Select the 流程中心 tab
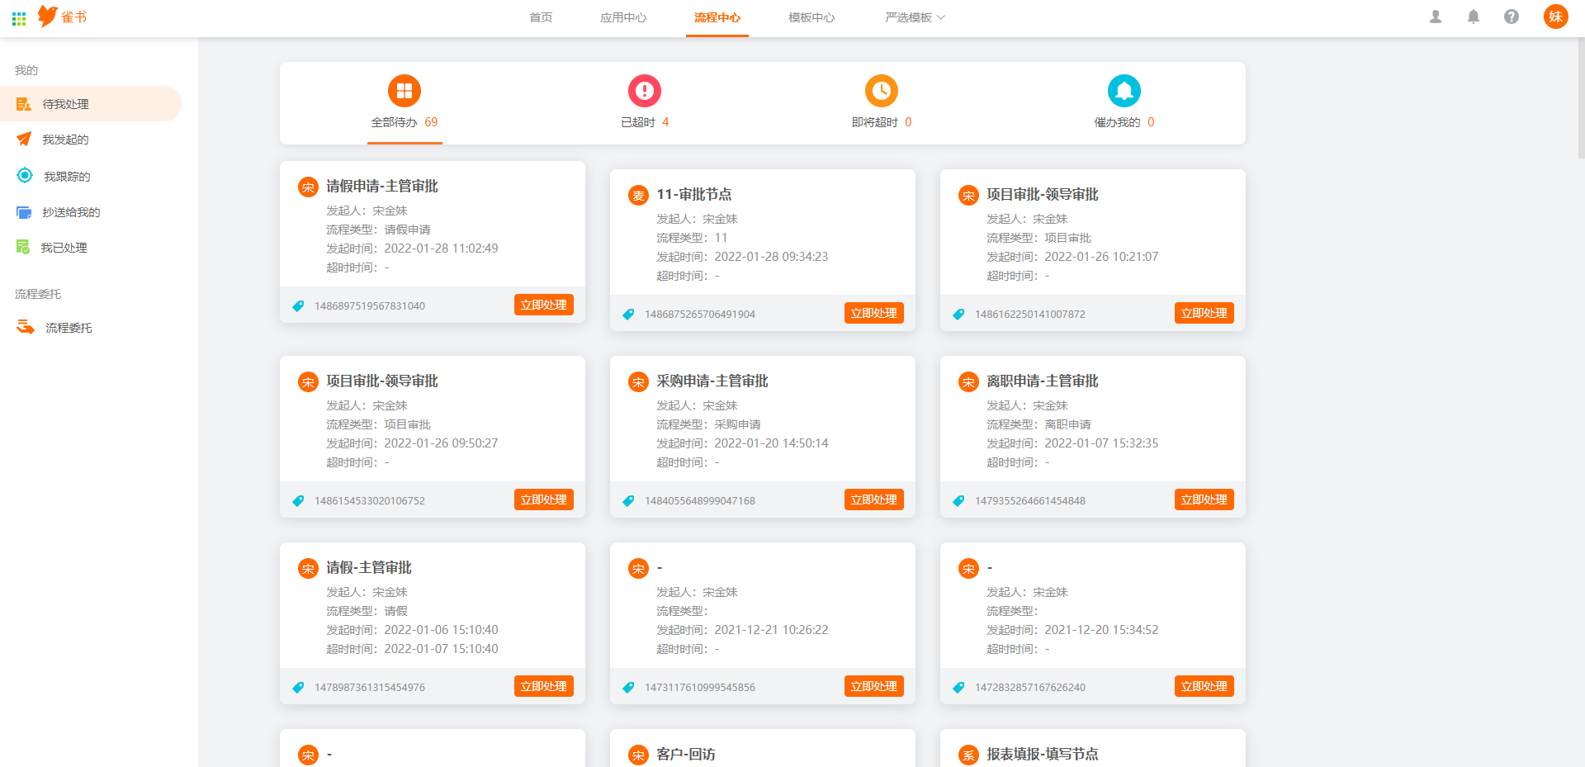The image size is (1585, 767). click(717, 17)
